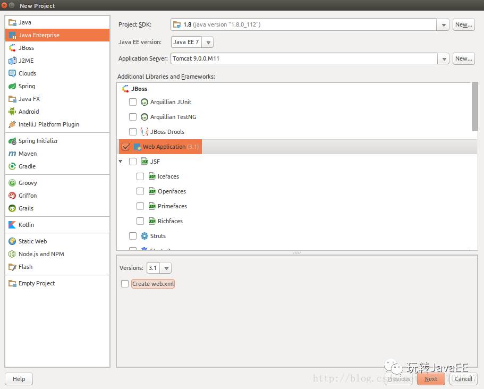Click the Android robot icon in sidebar
Viewport: 484px width, 389px height.
(x=12, y=112)
